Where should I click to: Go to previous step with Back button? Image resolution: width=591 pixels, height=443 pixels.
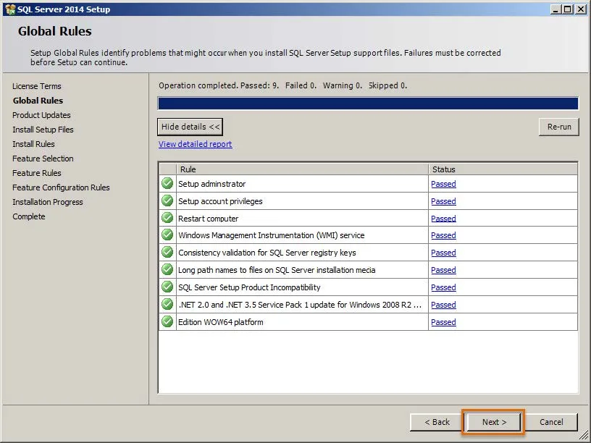[437, 422]
